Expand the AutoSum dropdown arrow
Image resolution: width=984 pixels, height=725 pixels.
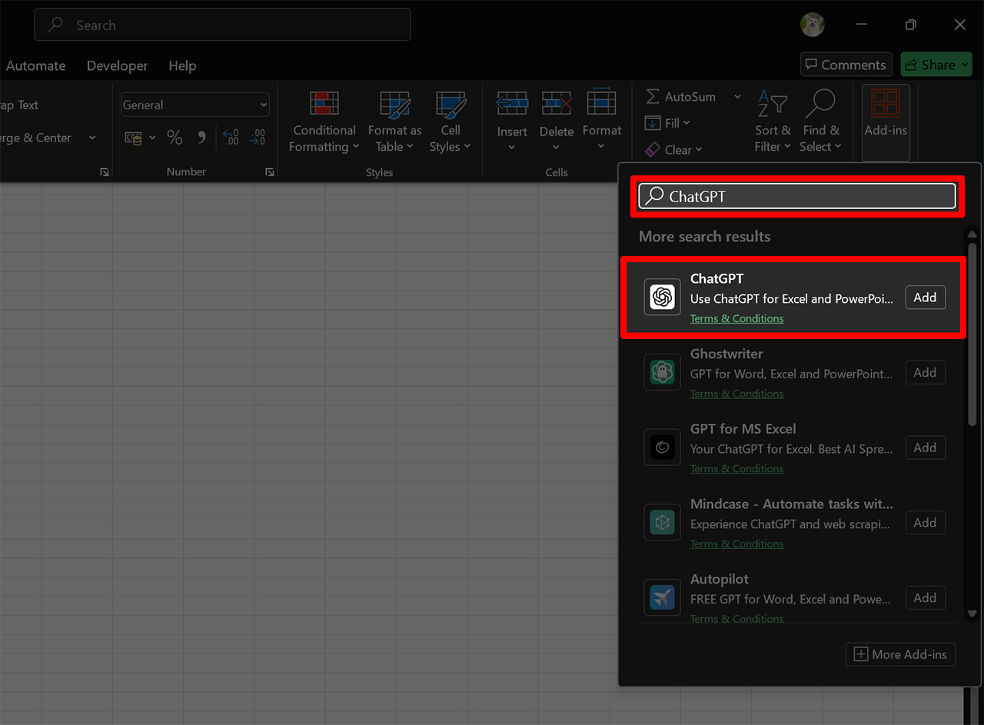click(x=737, y=97)
